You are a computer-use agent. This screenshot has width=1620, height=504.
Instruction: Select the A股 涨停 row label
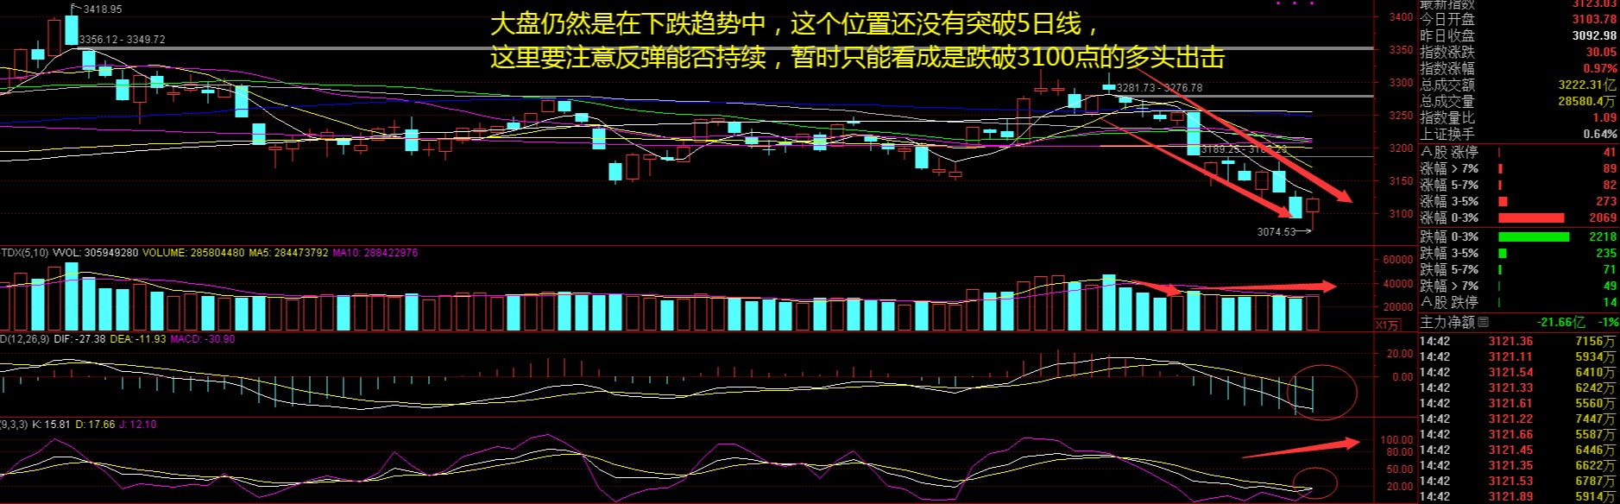click(x=1449, y=152)
